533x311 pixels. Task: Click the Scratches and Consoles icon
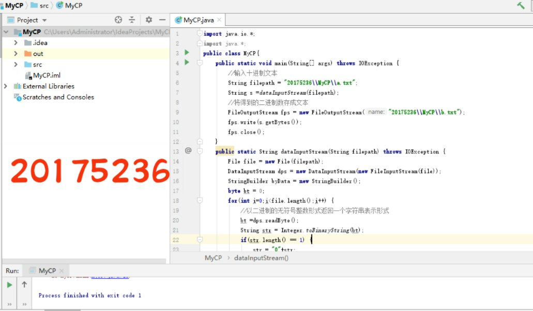(18, 97)
